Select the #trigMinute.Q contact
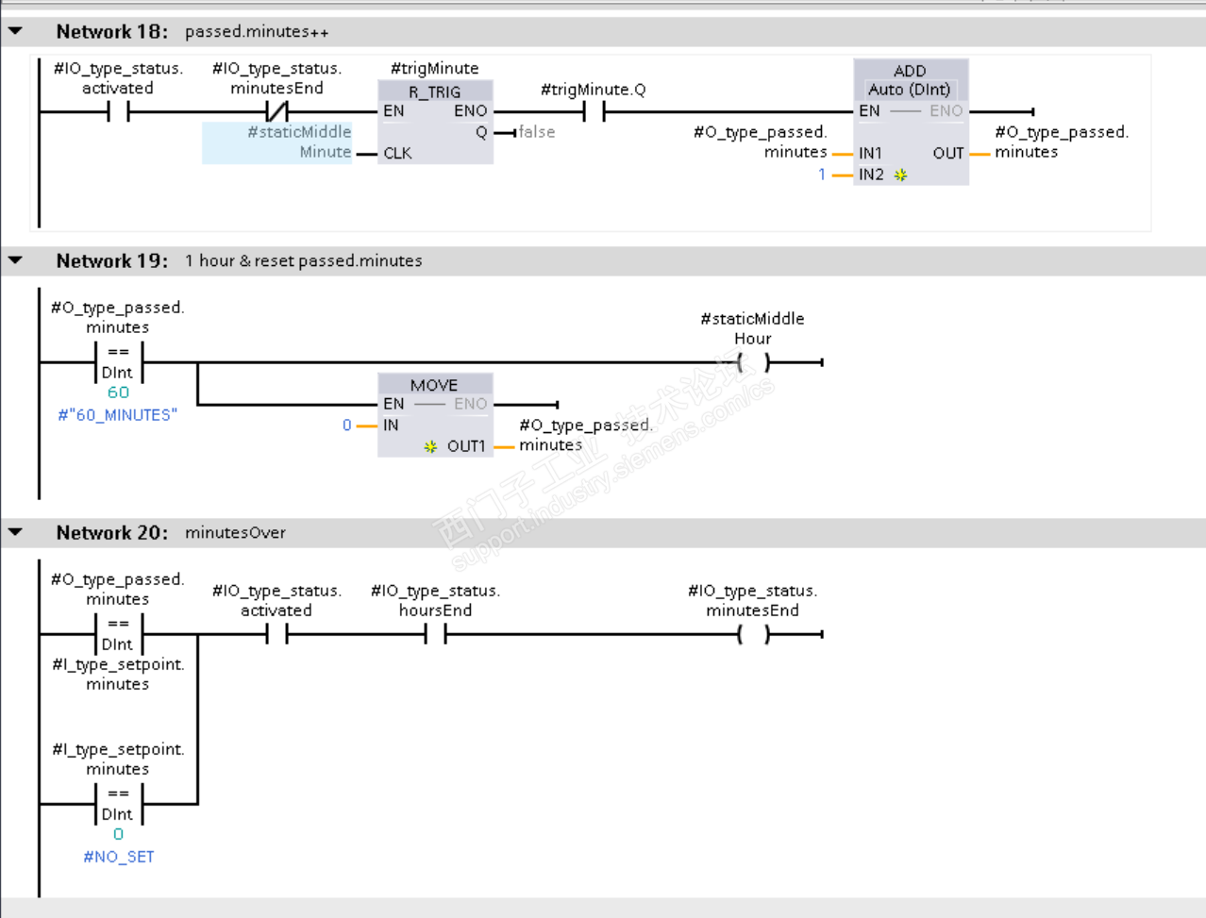Screen dimensions: 1206x918 coord(594,112)
